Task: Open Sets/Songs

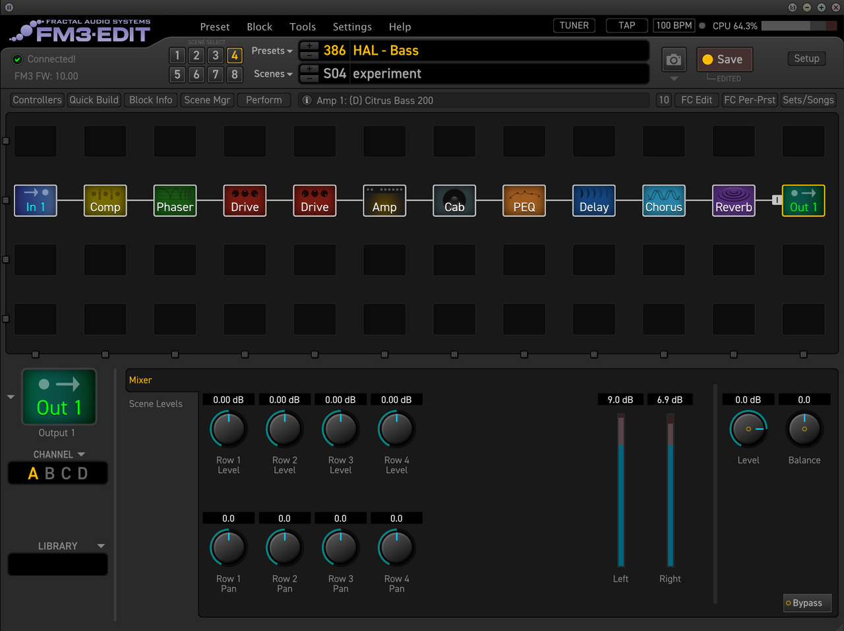Action: point(808,100)
